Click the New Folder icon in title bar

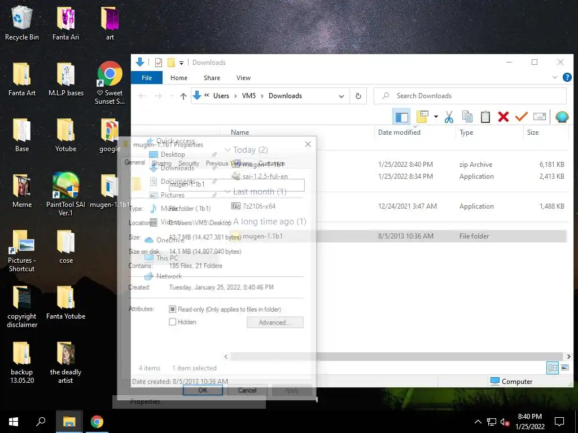(x=171, y=63)
